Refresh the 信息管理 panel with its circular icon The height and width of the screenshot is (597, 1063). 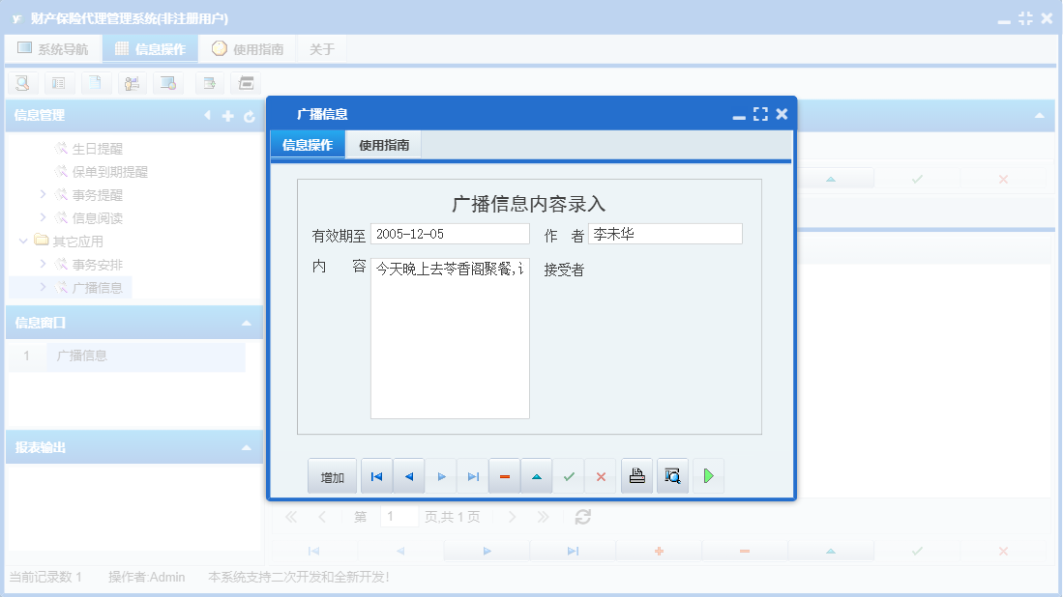pyautogui.click(x=250, y=116)
